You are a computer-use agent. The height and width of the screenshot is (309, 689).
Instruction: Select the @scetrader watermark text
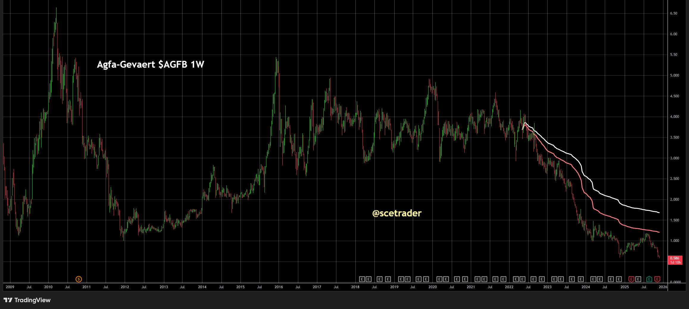397,213
